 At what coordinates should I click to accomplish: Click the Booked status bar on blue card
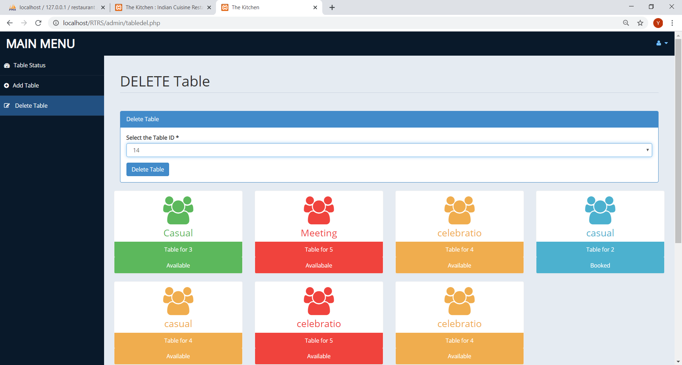pyautogui.click(x=600, y=265)
